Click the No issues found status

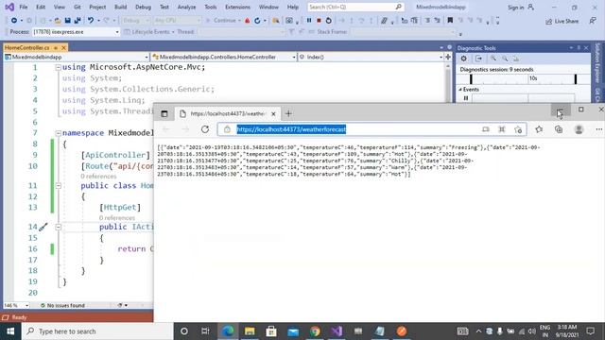62,305
